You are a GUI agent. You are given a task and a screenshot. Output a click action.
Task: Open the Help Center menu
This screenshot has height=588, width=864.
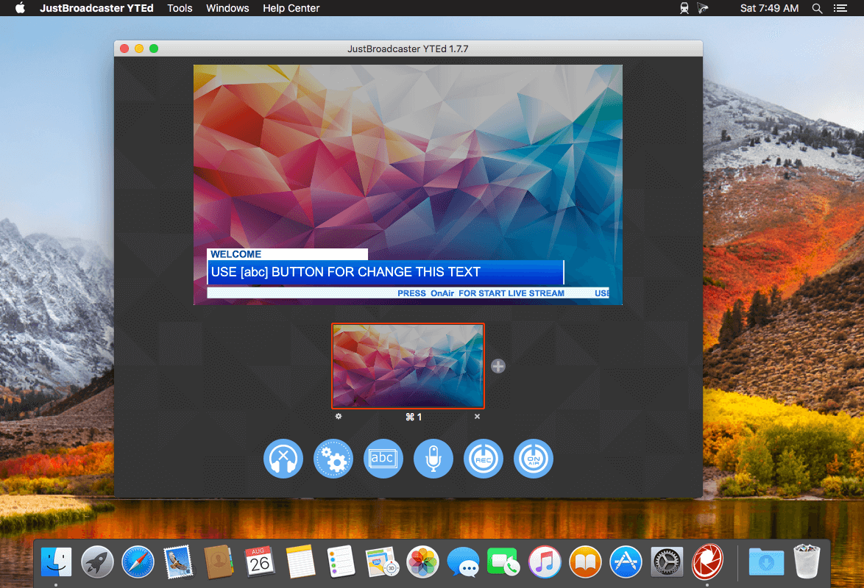click(x=291, y=8)
